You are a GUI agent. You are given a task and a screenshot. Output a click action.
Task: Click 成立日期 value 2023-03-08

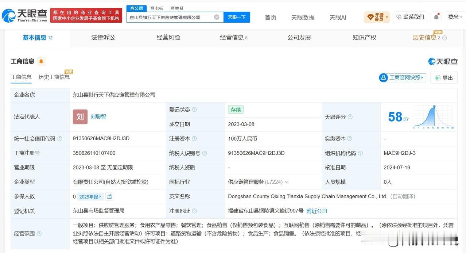click(241, 124)
